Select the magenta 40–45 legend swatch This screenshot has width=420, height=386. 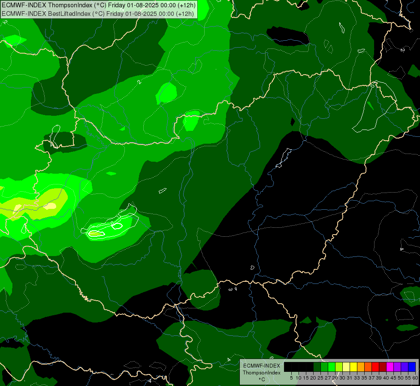[x=390, y=367]
